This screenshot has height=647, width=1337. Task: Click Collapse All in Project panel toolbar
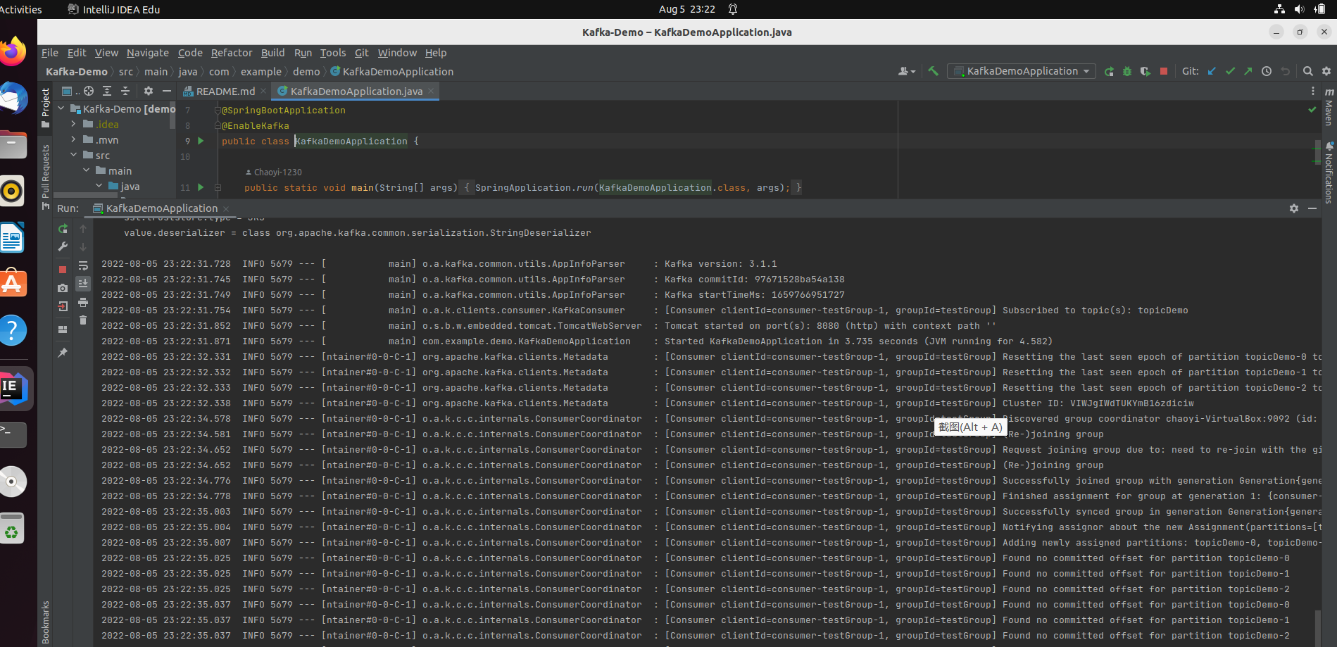coord(125,91)
